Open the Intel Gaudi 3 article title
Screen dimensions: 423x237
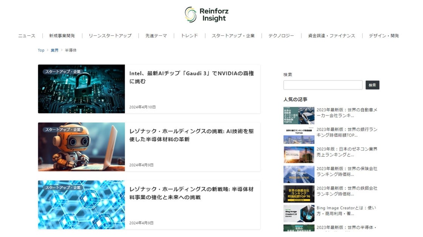click(191, 77)
